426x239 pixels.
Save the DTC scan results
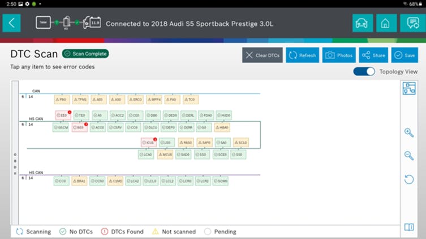click(x=405, y=55)
